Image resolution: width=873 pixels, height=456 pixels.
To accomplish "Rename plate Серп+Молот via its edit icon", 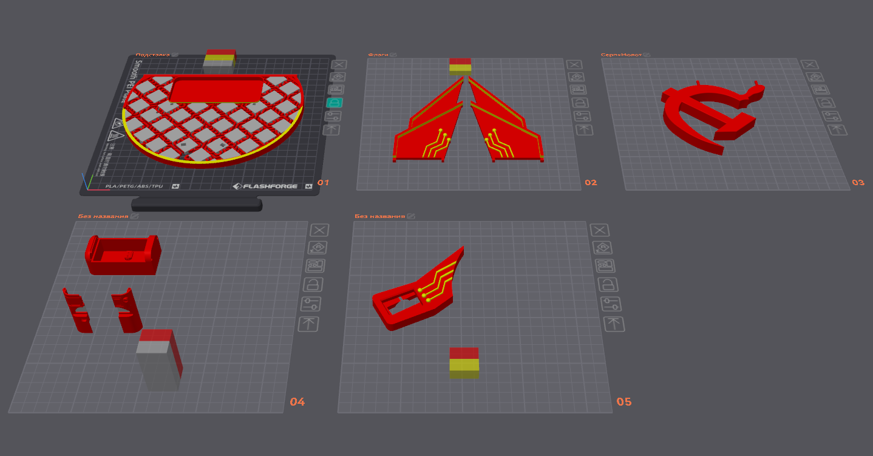I will point(647,55).
